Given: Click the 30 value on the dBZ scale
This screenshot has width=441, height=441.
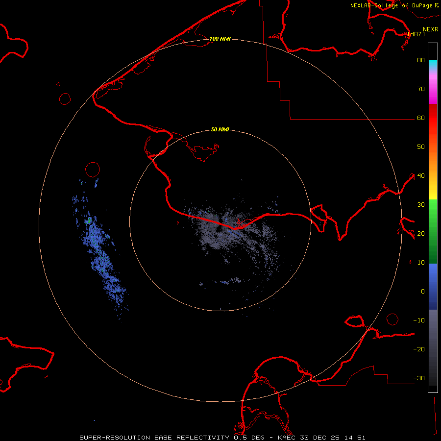Looking at the screenshot, I should coord(421,204).
